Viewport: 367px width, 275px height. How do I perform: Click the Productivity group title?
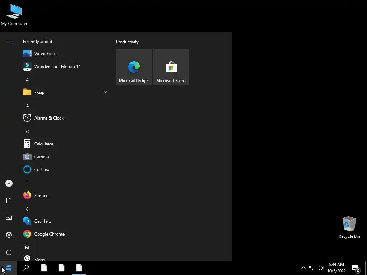127,42
